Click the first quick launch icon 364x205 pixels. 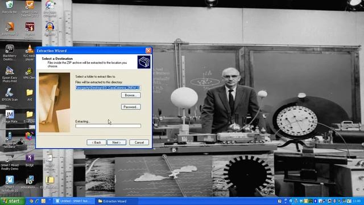coord(31,201)
